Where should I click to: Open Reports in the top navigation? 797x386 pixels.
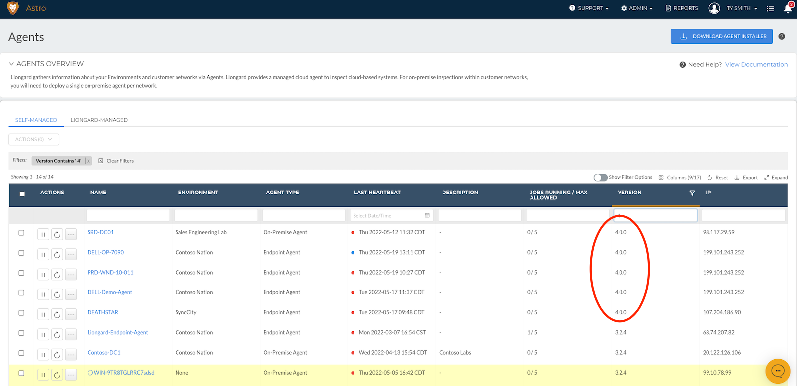point(682,8)
